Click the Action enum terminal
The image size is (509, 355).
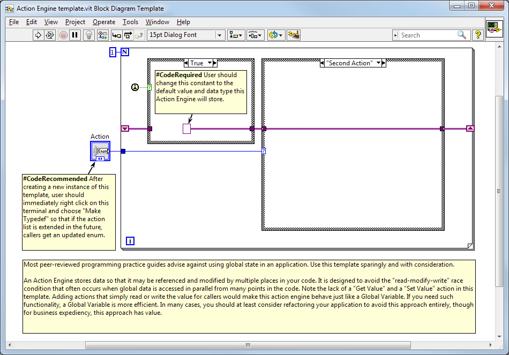pos(100,151)
